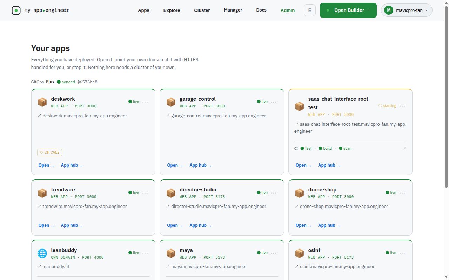Open the Docs nav item
Viewport: 449px width, 280px height.
(261, 10)
